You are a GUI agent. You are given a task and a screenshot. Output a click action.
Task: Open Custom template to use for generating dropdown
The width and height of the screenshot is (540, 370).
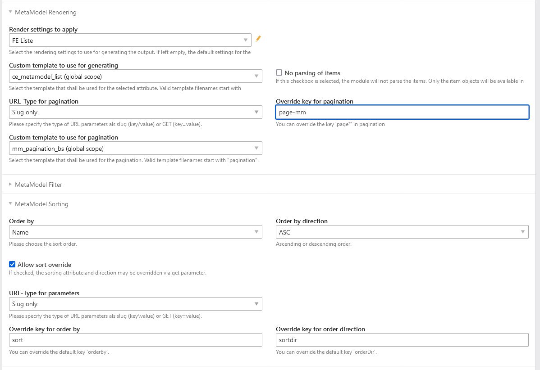[x=135, y=77]
